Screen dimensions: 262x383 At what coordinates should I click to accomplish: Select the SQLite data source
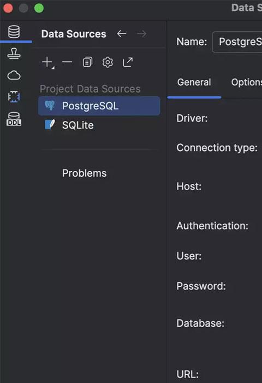99,125
